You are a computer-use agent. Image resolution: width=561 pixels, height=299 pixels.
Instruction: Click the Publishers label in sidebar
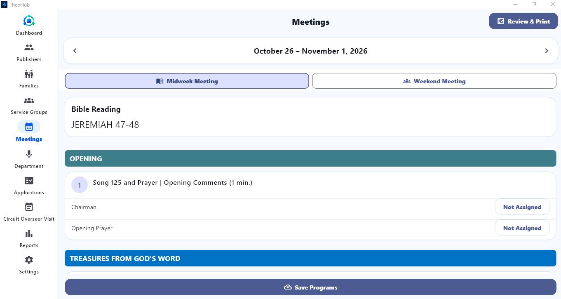[x=29, y=59]
